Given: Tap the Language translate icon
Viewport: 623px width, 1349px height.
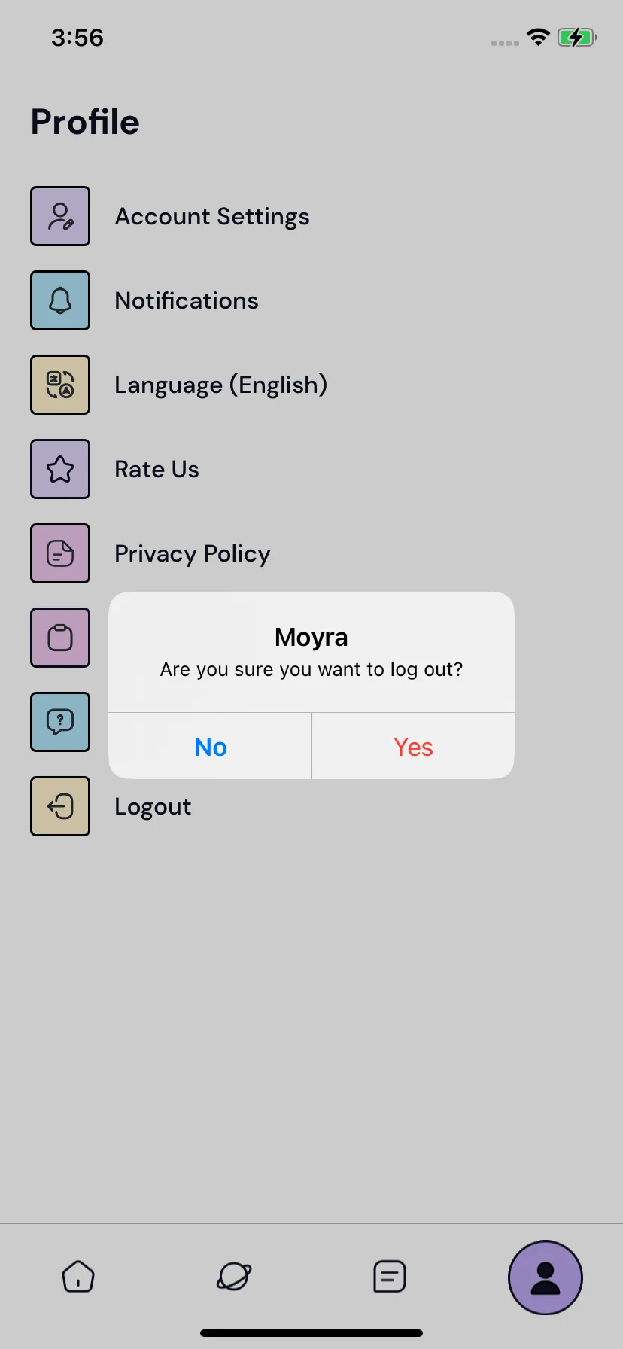Looking at the screenshot, I should pyautogui.click(x=60, y=385).
